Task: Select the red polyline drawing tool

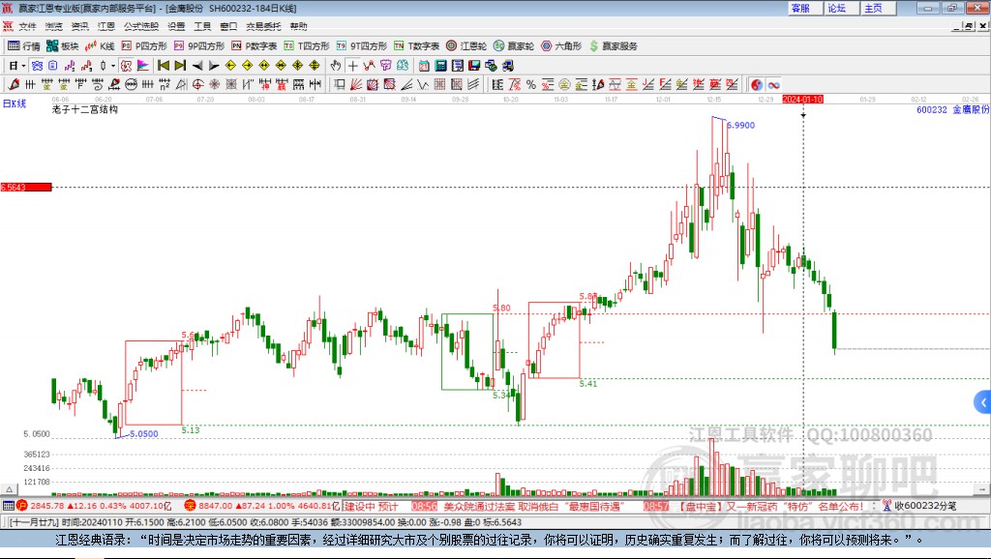Action: tap(369, 66)
